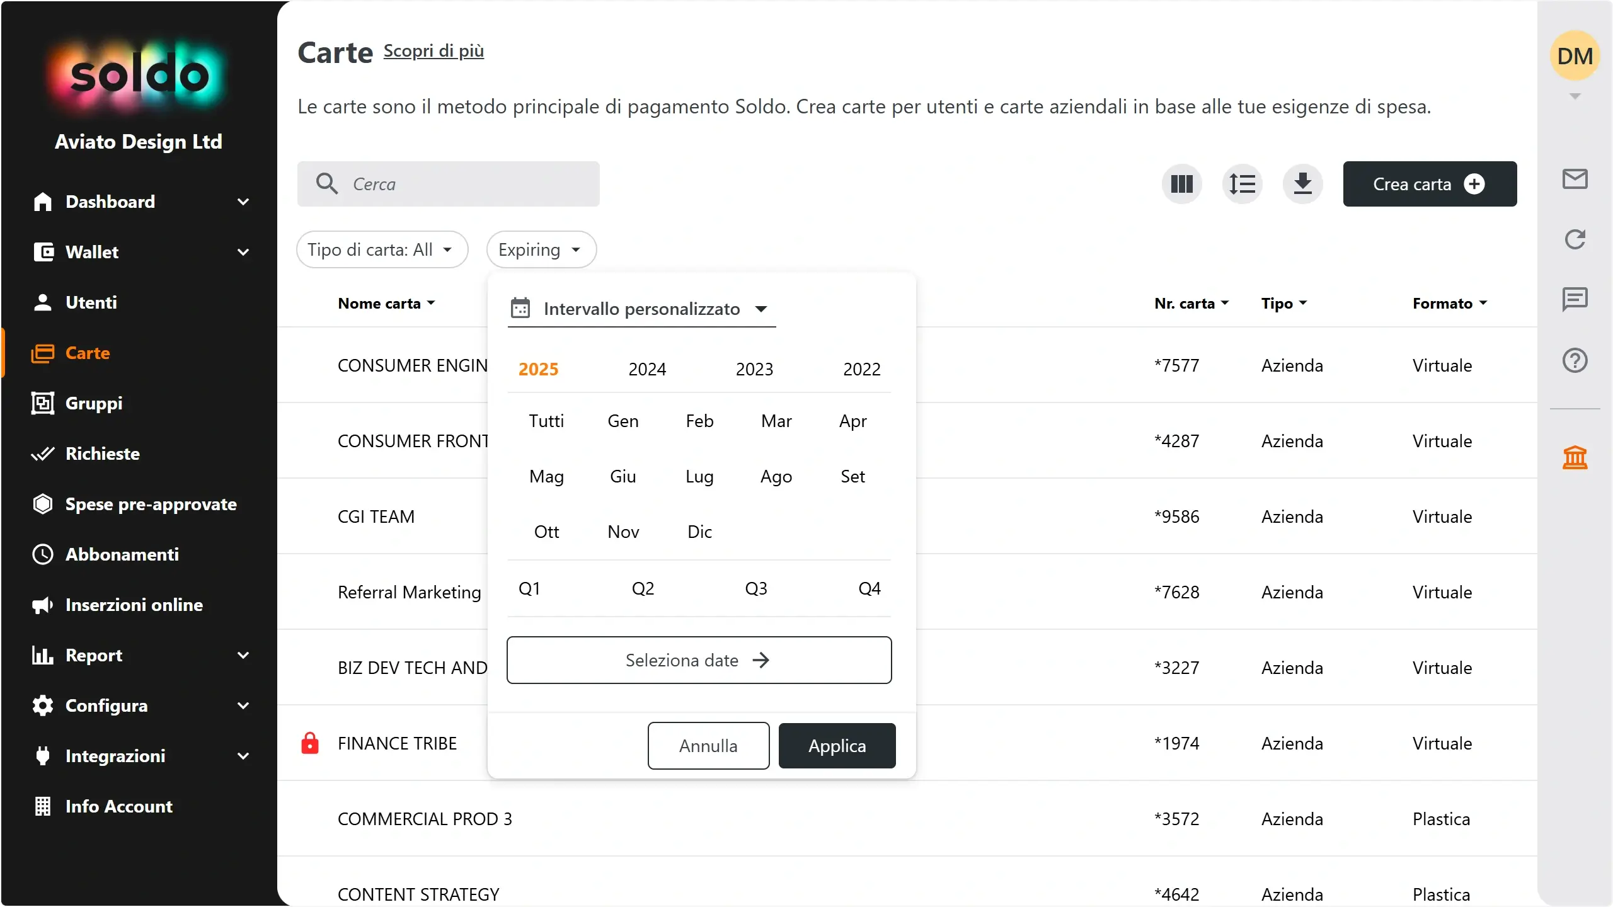Select quarter Q1
This screenshot has width=1613, height=907.
coord(529,588)
